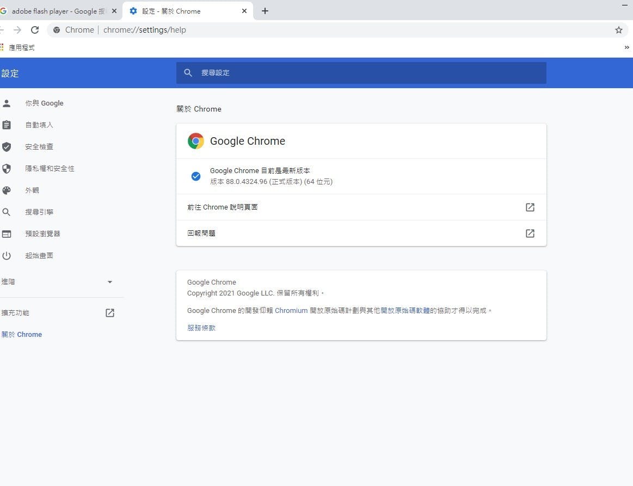Image resolution: width=633 pixels, height=486 pixels.
Task: Close the 設定 - 關於 Chrome tab
Action: pyautogui.click(x=244, y=11)
